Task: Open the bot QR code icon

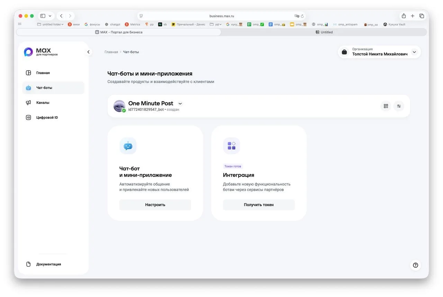Action: [386, 106]
